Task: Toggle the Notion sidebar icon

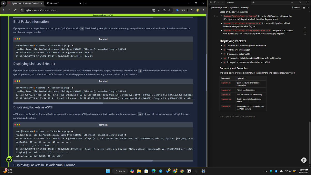Action: click(x=215, y=2)
